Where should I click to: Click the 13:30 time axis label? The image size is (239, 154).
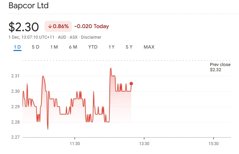point(144,144)
